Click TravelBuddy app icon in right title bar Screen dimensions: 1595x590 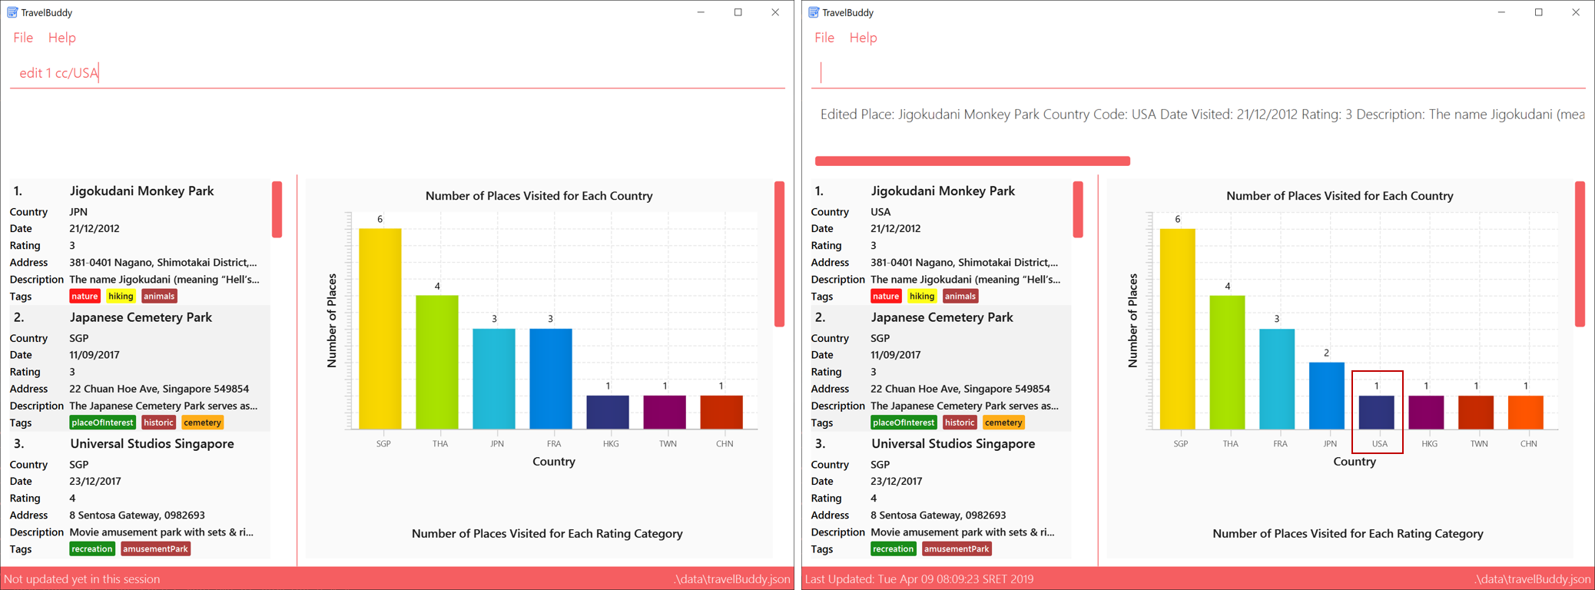[814, 12]
